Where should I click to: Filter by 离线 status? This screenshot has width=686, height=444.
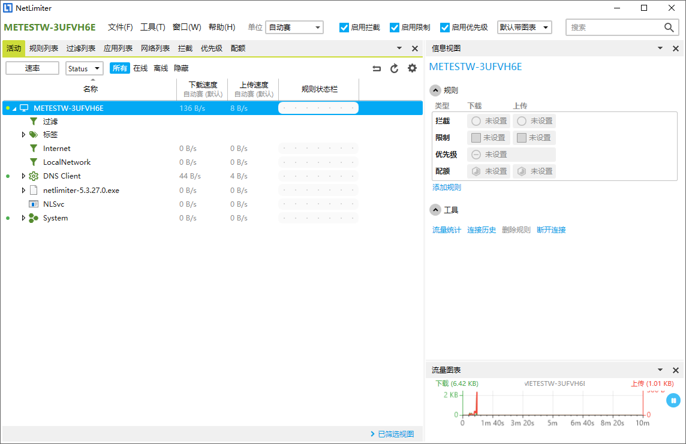point(161,68)
